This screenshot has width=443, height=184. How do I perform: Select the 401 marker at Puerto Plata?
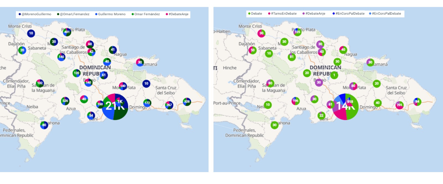point(67,32)
